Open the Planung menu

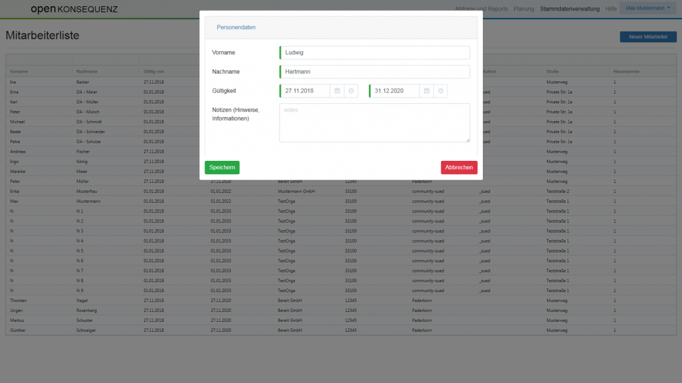click(523, 9)
